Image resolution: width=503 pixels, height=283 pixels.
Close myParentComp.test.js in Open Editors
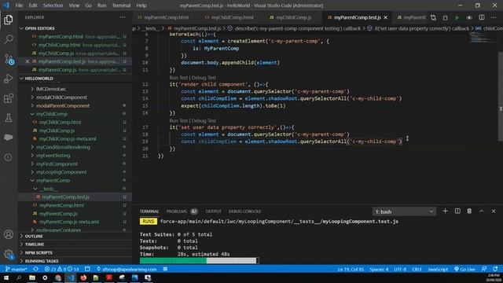click(x=28, y=61)
